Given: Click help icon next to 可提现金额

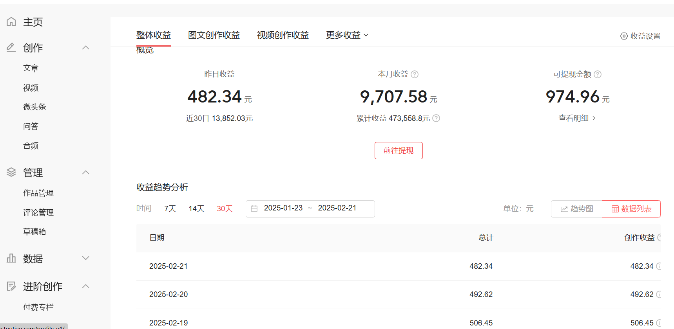Looking at the screenshot, I should pos(598,74).
